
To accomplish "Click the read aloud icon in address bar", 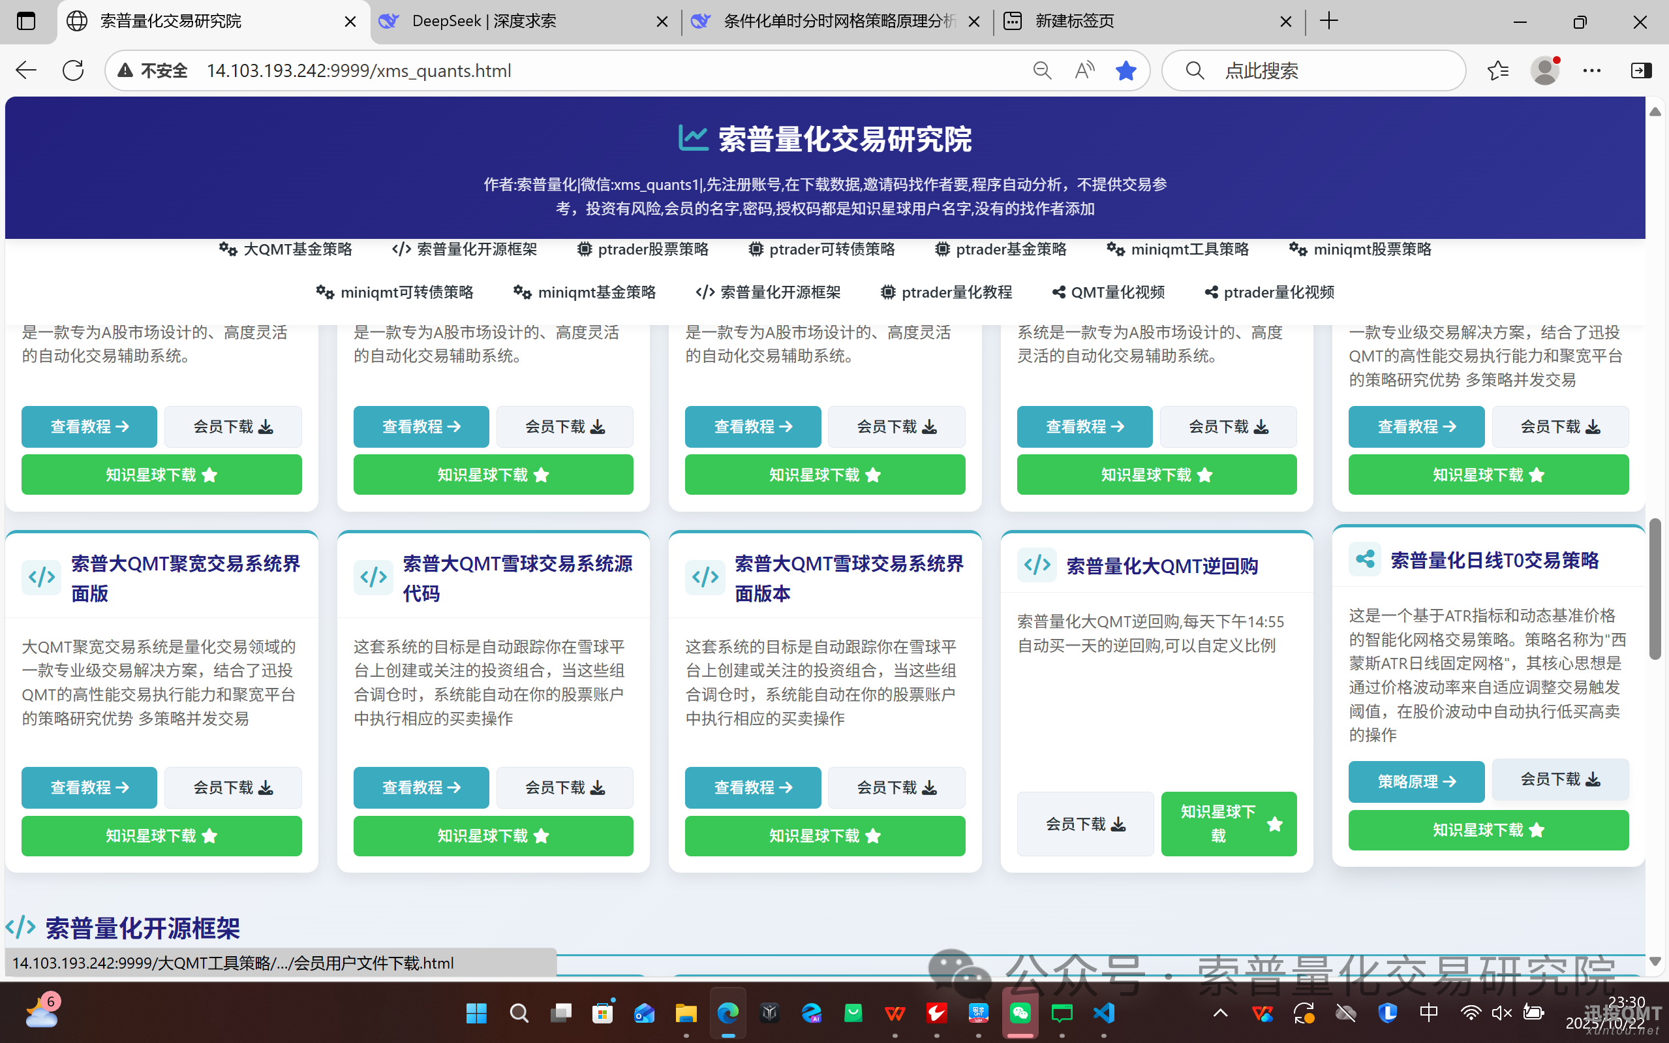I will click(1084, 70).
